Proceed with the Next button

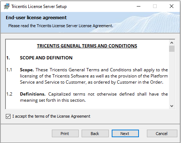pyautogui.click(x=125, y=134)
